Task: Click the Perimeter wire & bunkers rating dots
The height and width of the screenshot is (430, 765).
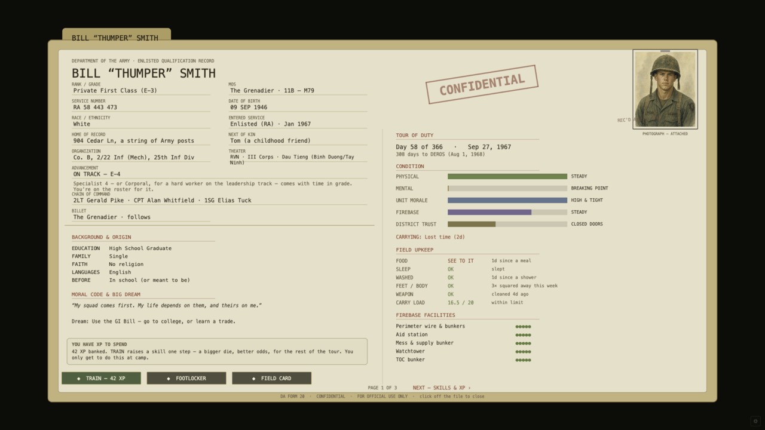Action: 523,327
